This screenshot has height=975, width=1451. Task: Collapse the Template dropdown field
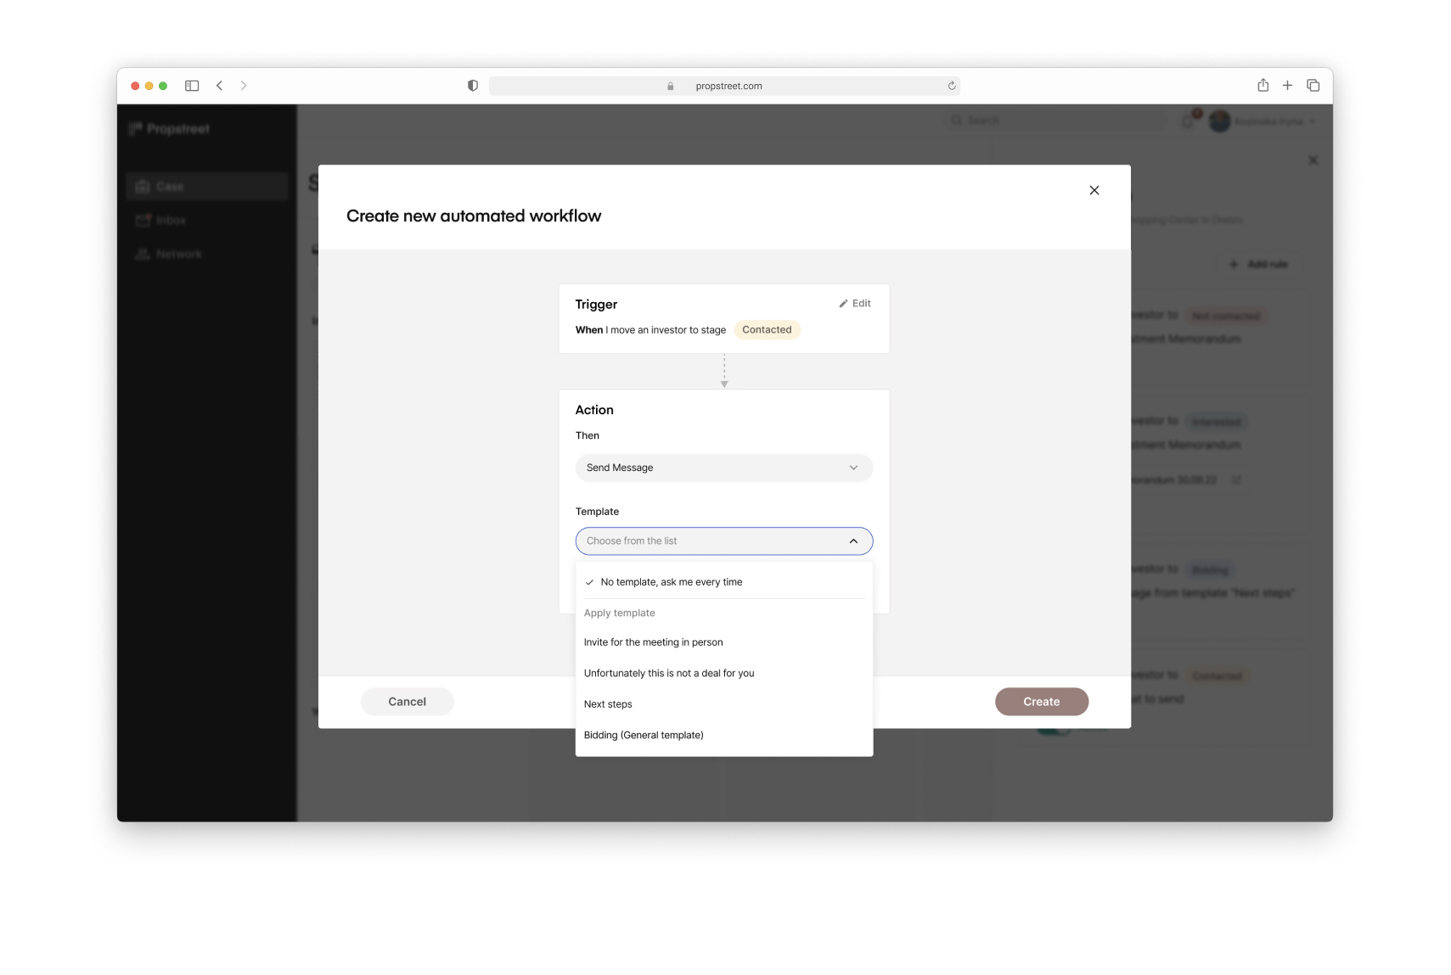(724, 541)
